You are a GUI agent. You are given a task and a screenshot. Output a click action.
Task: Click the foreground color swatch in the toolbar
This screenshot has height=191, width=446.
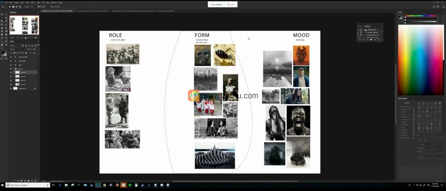tap(2, 52)
